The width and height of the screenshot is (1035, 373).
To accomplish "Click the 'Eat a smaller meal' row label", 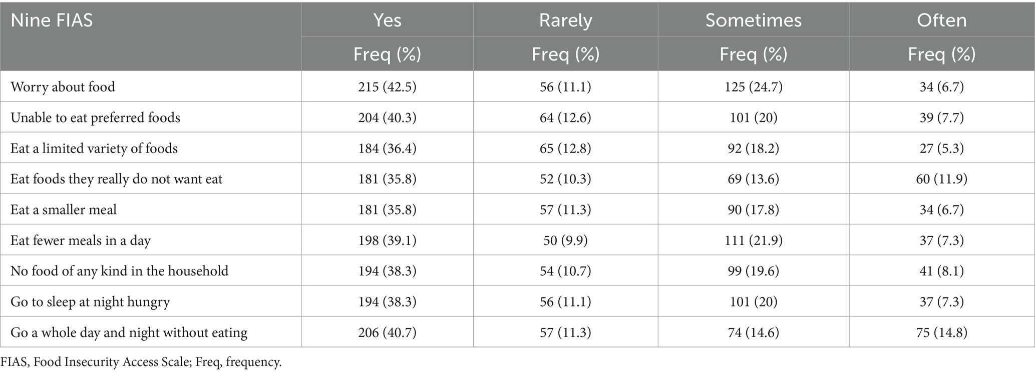I will pos(64,209).
